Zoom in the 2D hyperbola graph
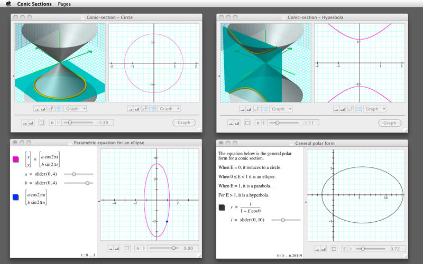 [343, 109]
